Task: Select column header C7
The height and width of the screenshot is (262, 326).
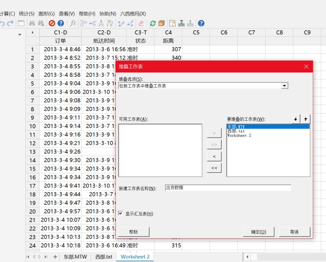Action: pos(252,33)
